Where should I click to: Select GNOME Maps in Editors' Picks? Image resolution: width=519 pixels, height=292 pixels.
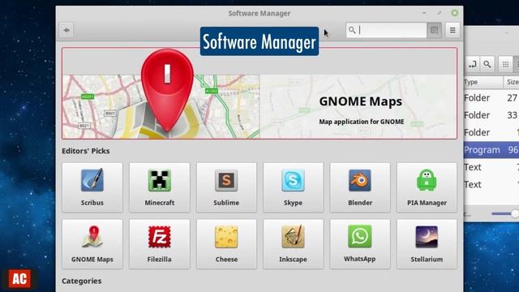click(x=92, y=244)
